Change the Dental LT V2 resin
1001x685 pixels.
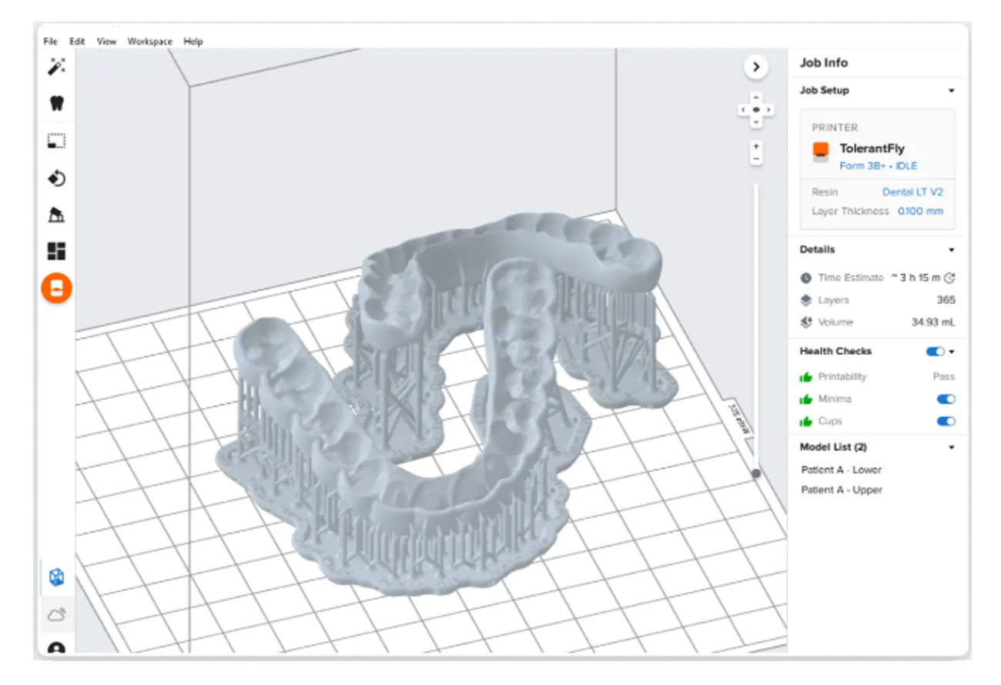[x=913, y=192]
